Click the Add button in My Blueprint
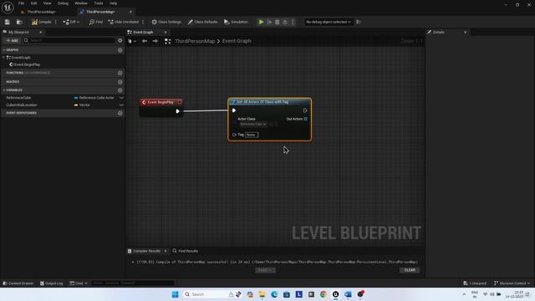535x301 pixels. pos(12,40)
